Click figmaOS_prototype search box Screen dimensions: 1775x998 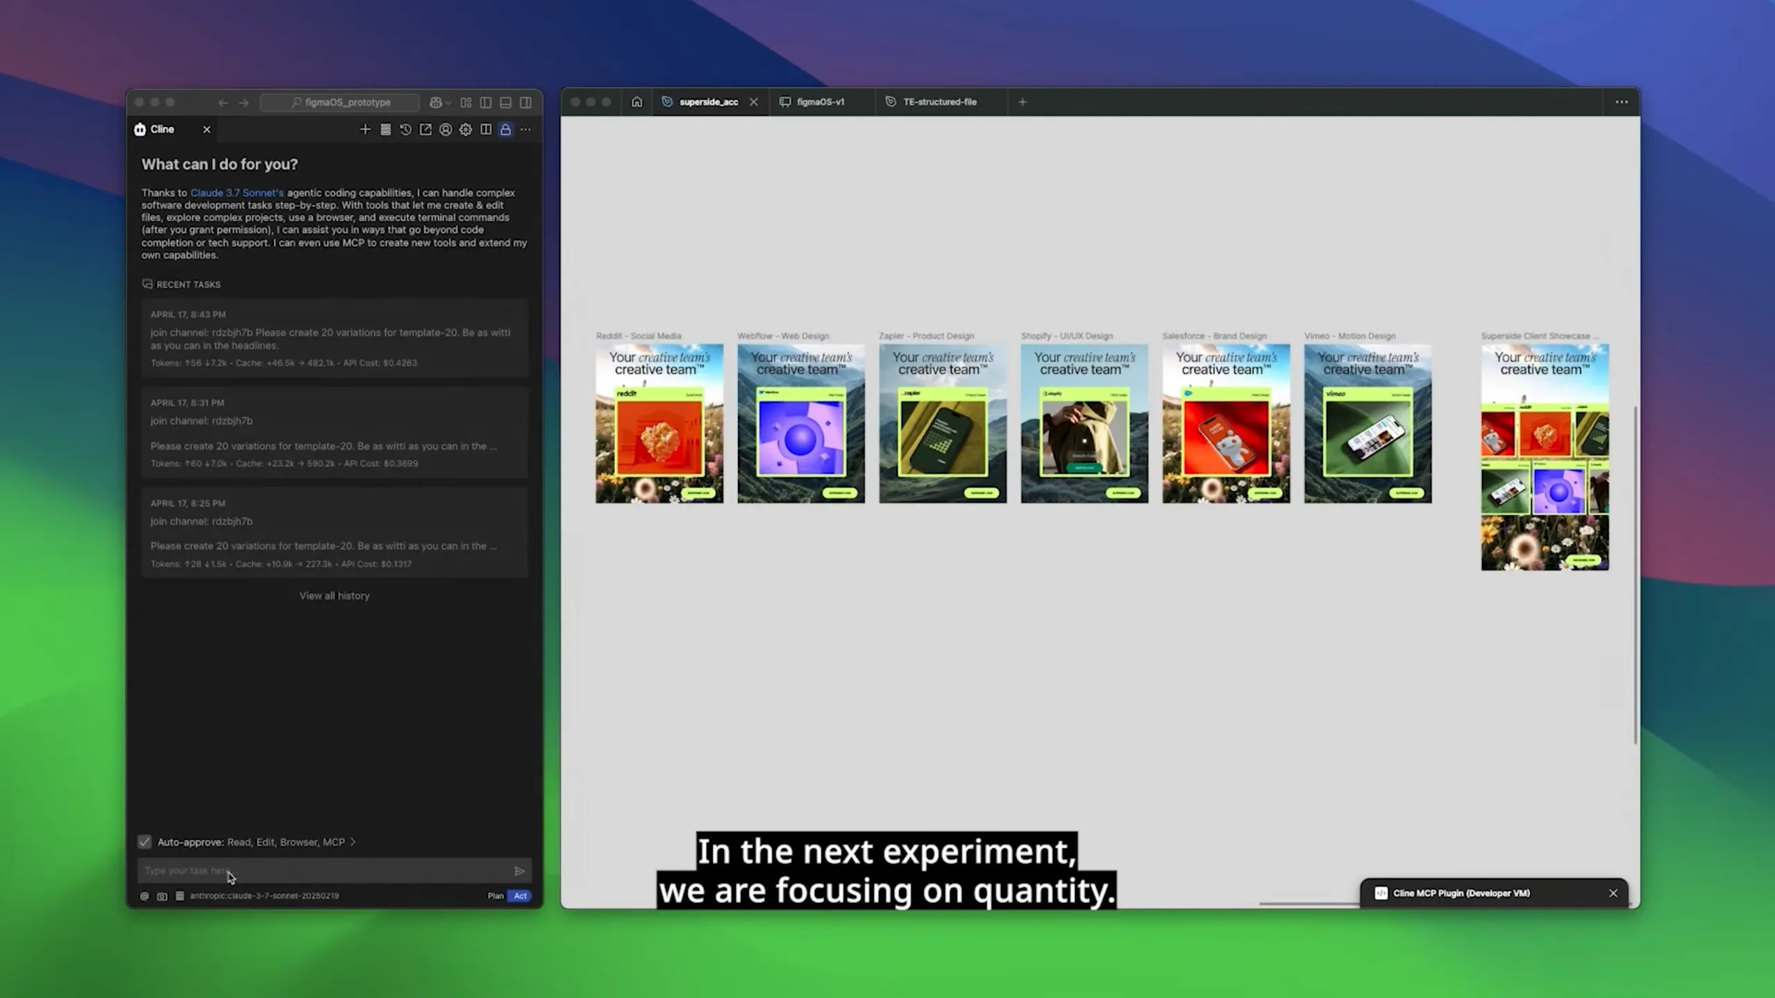339,103
